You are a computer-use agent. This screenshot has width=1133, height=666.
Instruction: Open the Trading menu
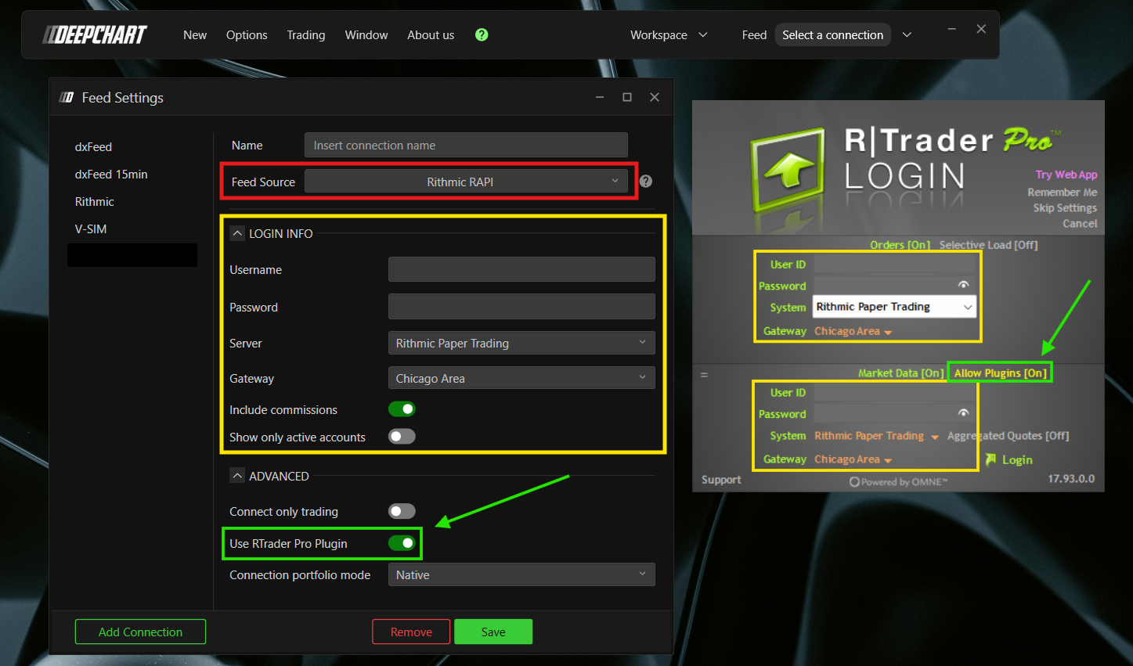305,34
